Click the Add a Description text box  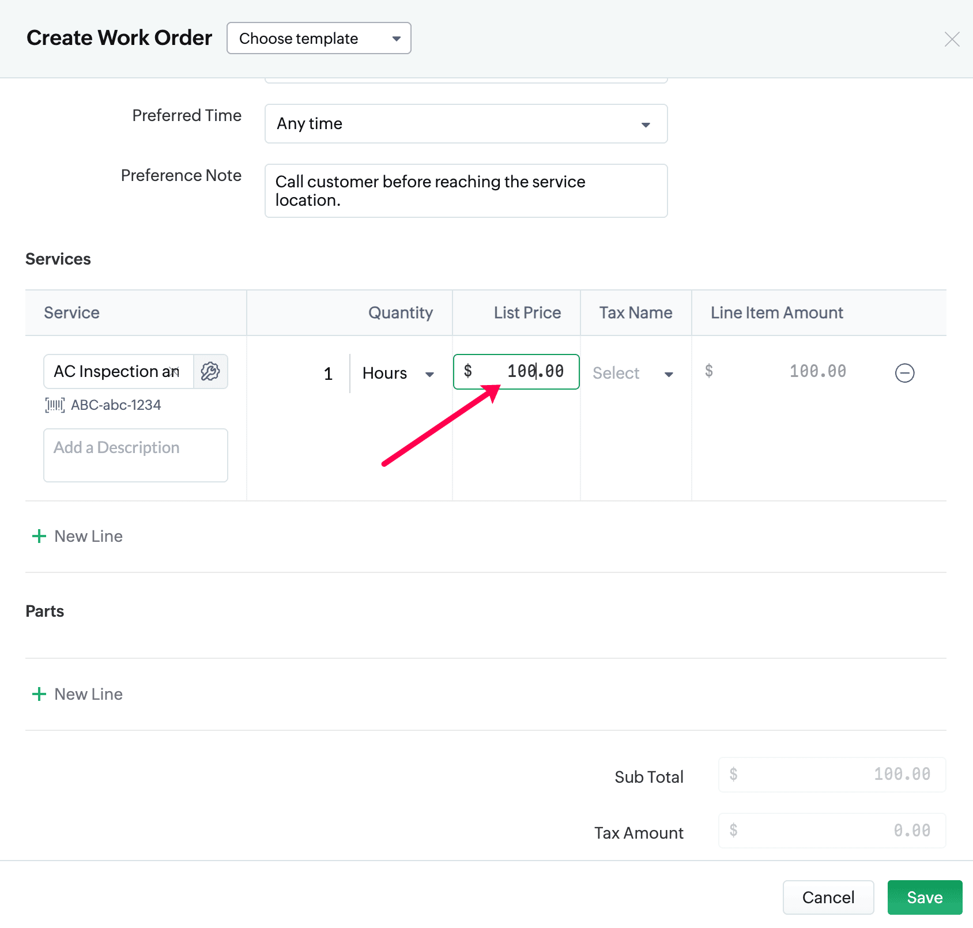135,455
